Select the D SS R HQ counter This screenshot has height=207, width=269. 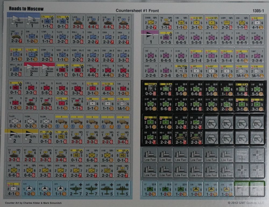point(166,88)
